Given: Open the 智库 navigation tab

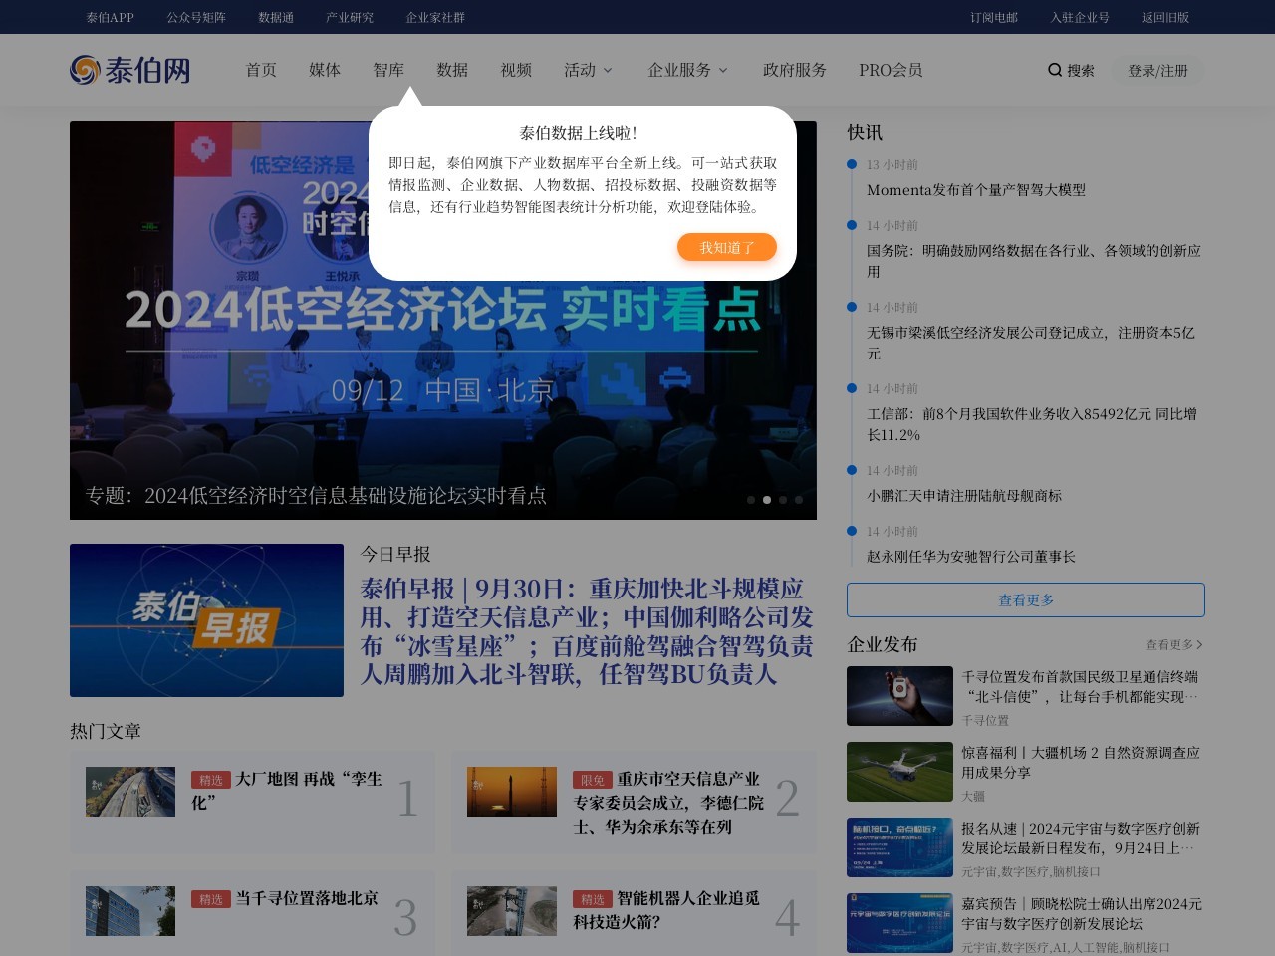Looking at the screenshot, I should [x=388, y=70].
